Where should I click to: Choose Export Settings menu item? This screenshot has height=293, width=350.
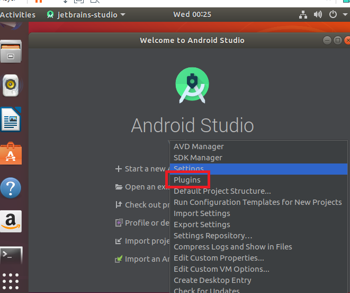[x=258, y=225]
